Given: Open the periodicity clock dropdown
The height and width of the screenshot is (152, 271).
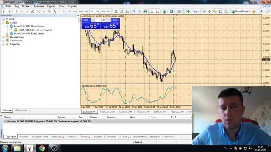Looking at the screenshot, I should tap(172, 11).
